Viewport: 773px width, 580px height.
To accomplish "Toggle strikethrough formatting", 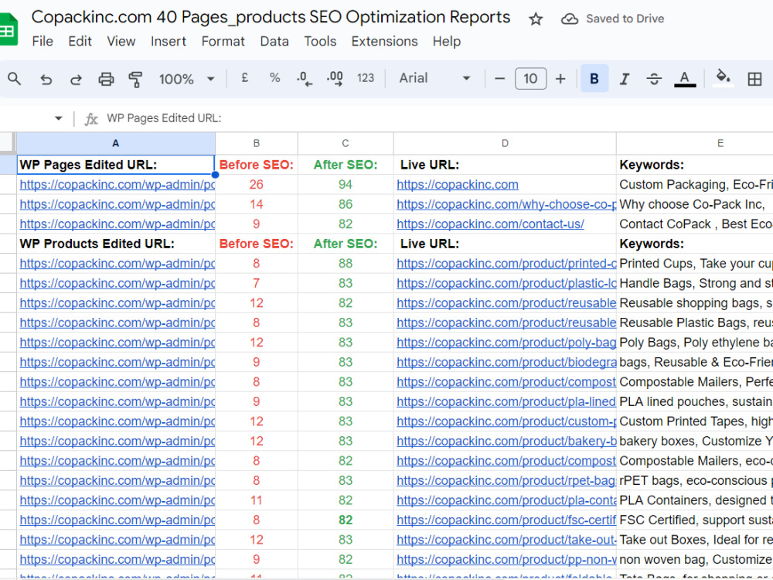I will (x=654, y=79).
